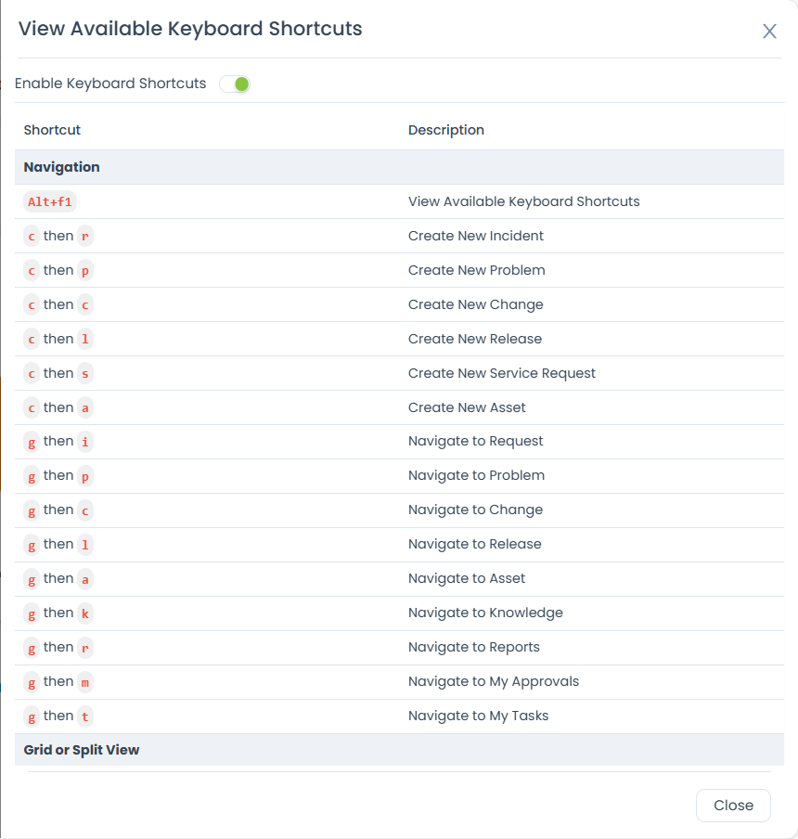Click the Navigate to Change description
798x839 pixels.
tap(475, 510)
